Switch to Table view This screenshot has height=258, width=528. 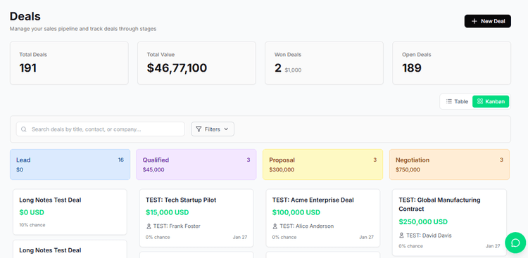click(x=457, y=101)
